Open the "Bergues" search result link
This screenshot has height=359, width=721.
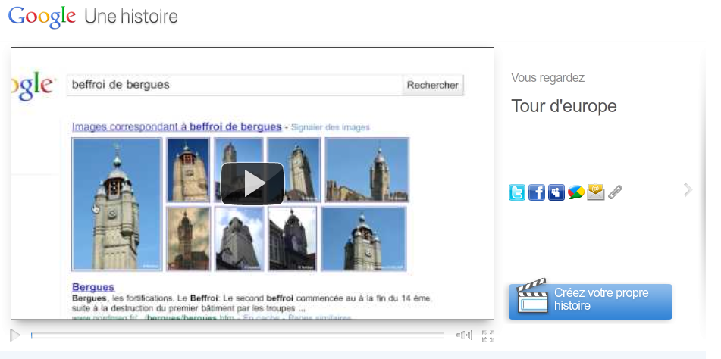(93, 287)
